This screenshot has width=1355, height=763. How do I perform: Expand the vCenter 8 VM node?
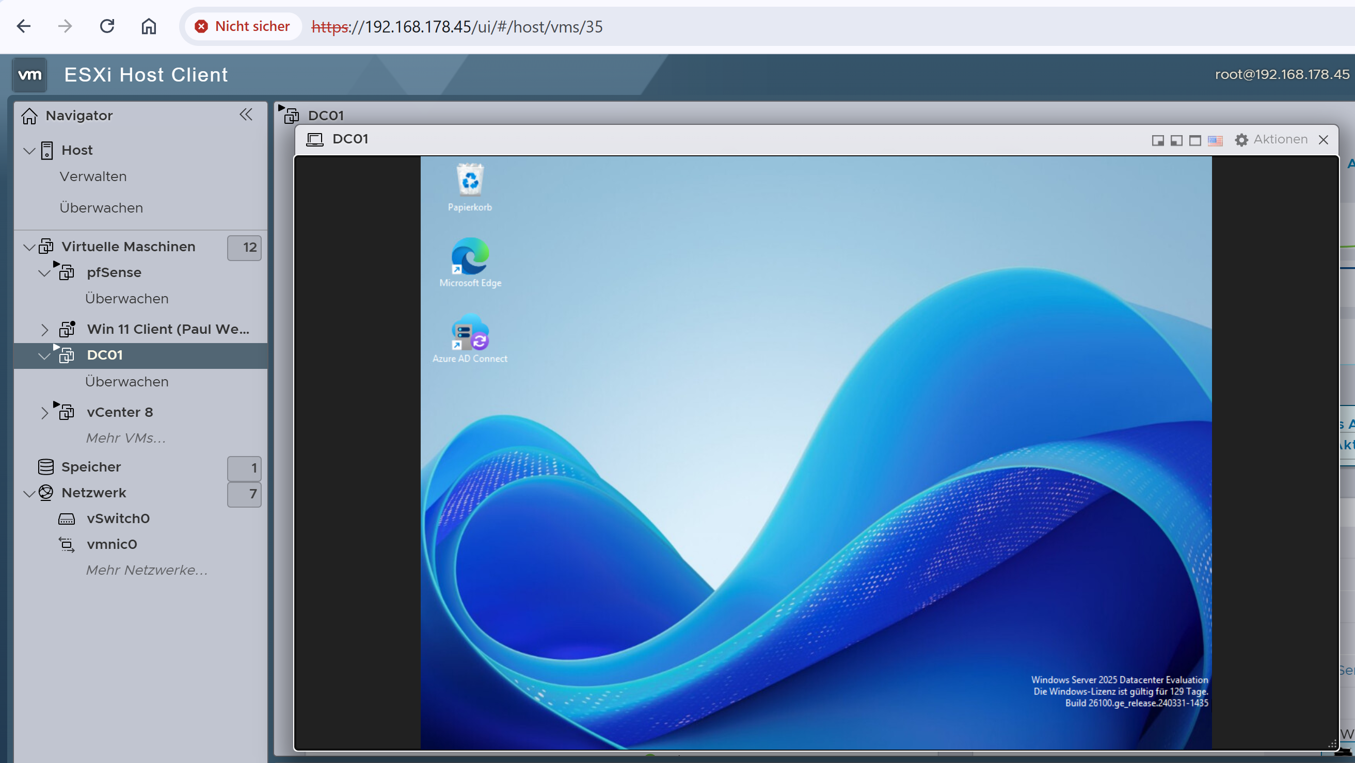coord(45,413)
